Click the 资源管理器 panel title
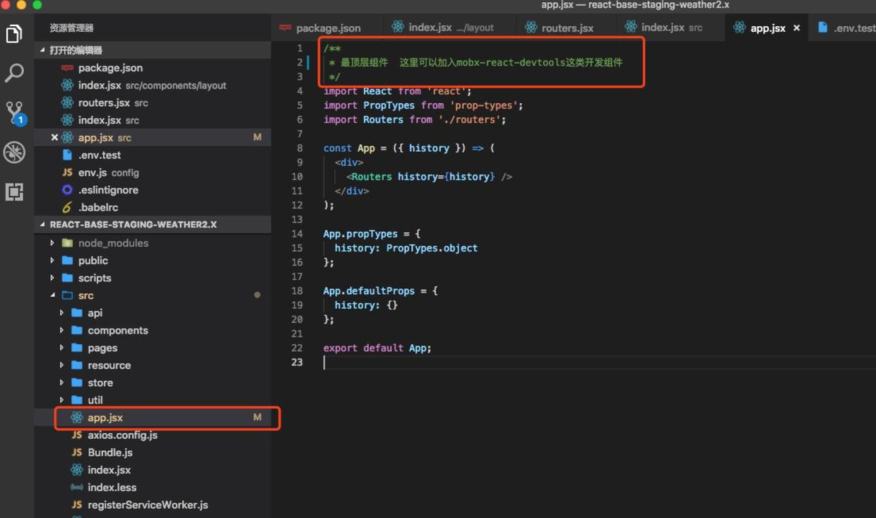 71,28
